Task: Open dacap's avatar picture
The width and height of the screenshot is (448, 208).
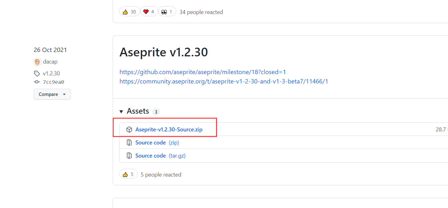Action: (x=37, y=62)
